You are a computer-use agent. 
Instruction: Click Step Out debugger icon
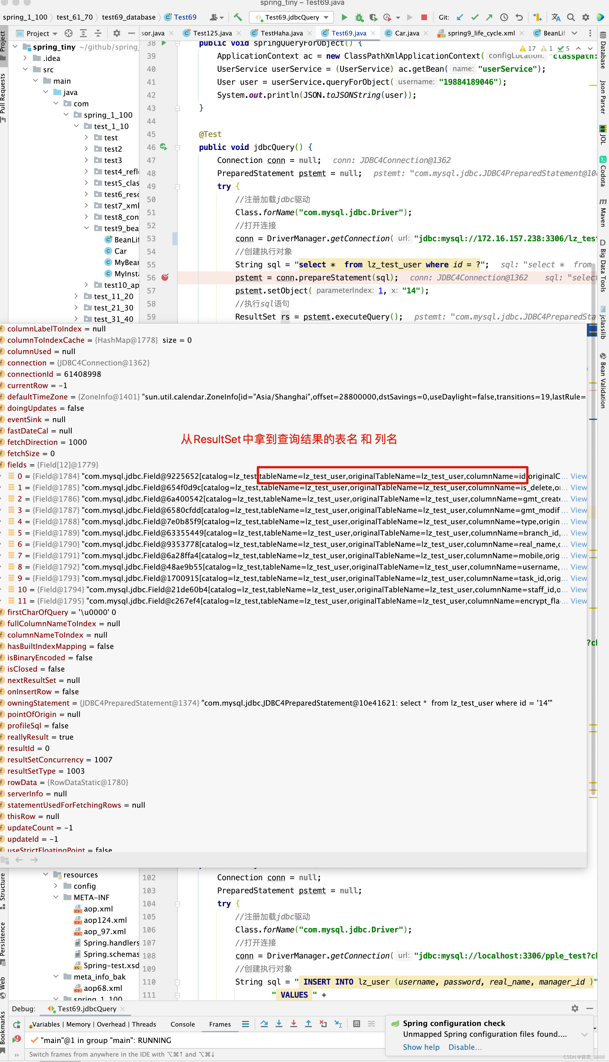click(x=308, y=1023)
